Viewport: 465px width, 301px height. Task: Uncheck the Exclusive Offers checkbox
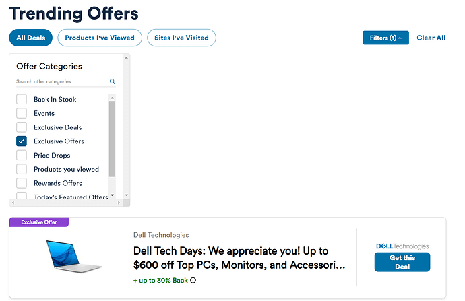(x=22, y=141)
